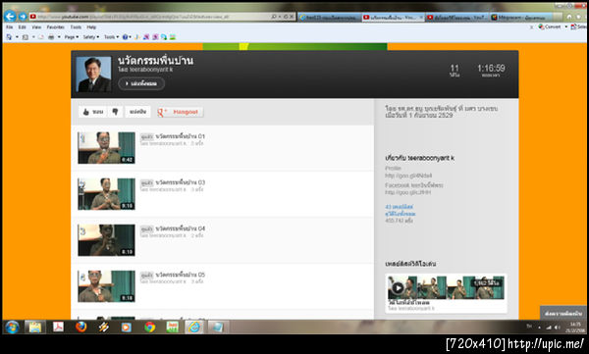Click the search magnifier in address bar
The image size is (589, 354).
(x=274, y=17)
